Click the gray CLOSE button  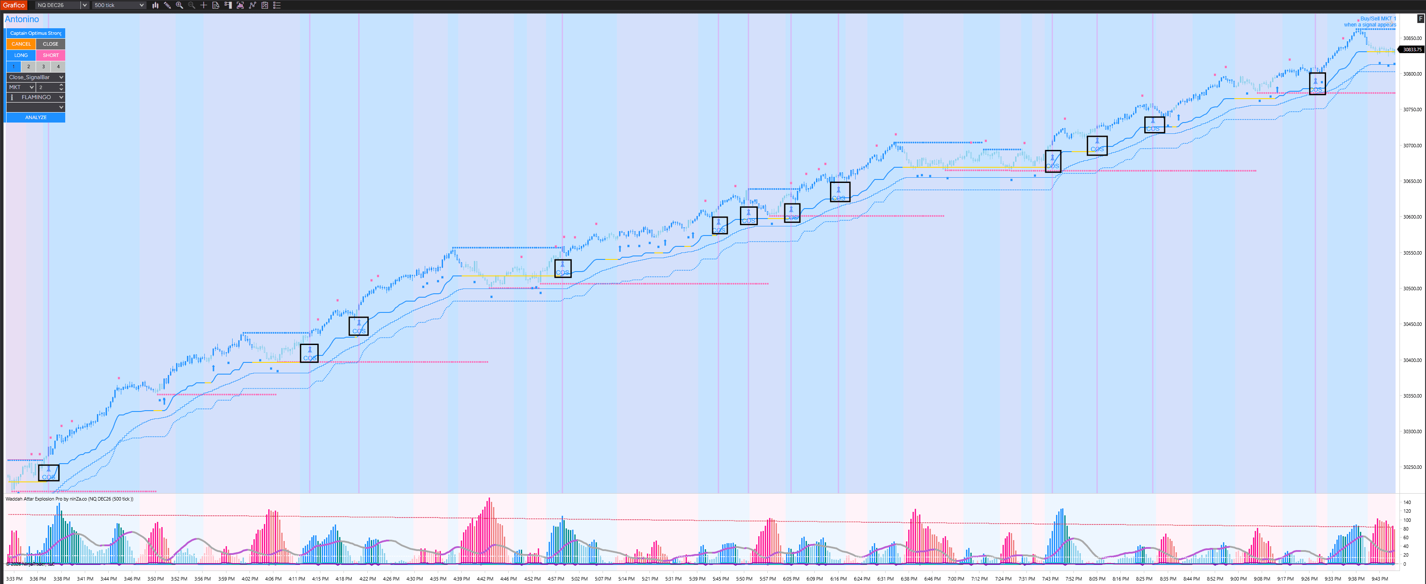[50, 44]
